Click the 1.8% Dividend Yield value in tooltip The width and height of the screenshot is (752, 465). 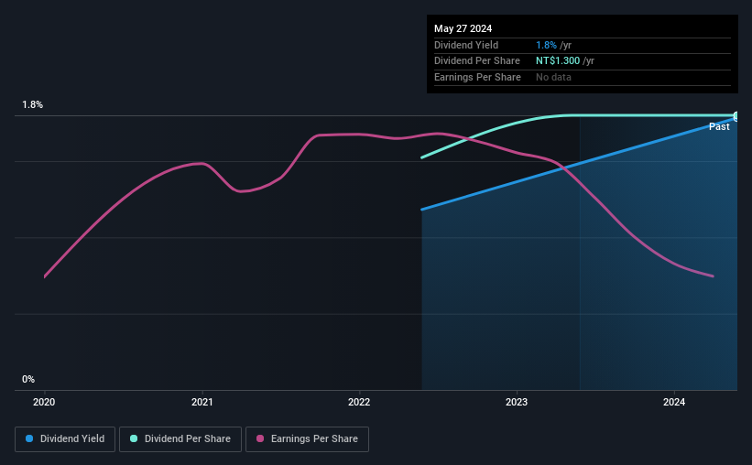click(x=546, y=45)
